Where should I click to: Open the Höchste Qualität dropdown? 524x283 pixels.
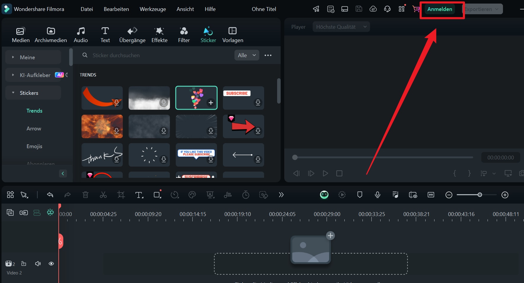341,27
